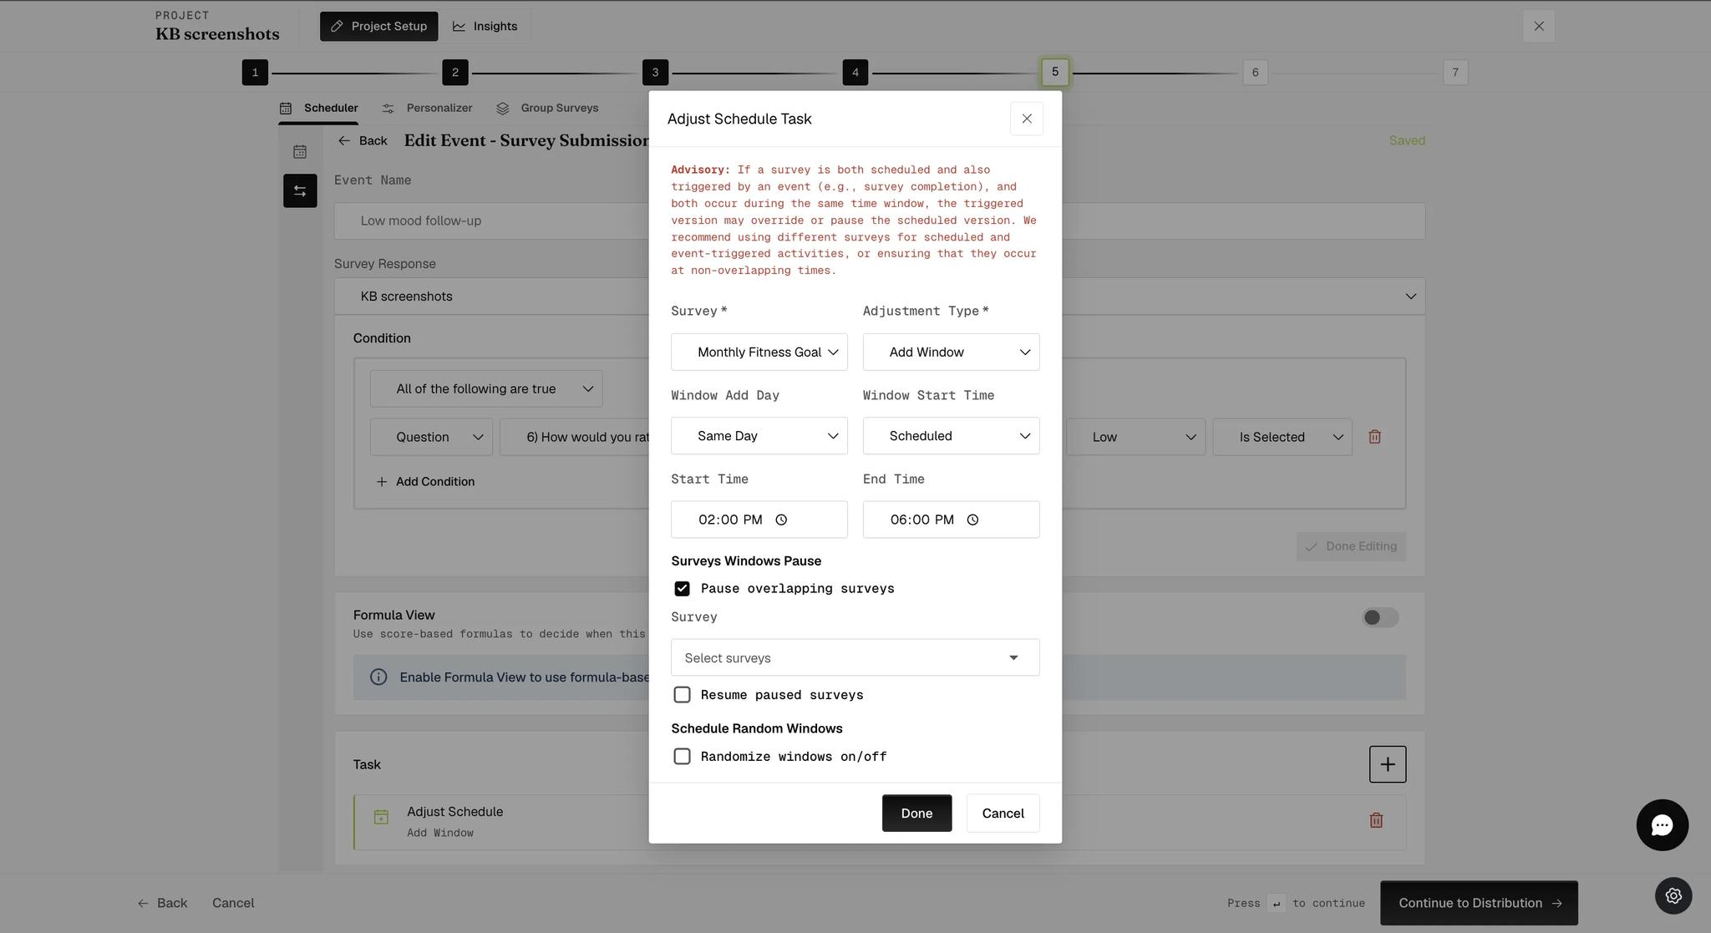Click Continue to Distribution

click(1479, 903)
